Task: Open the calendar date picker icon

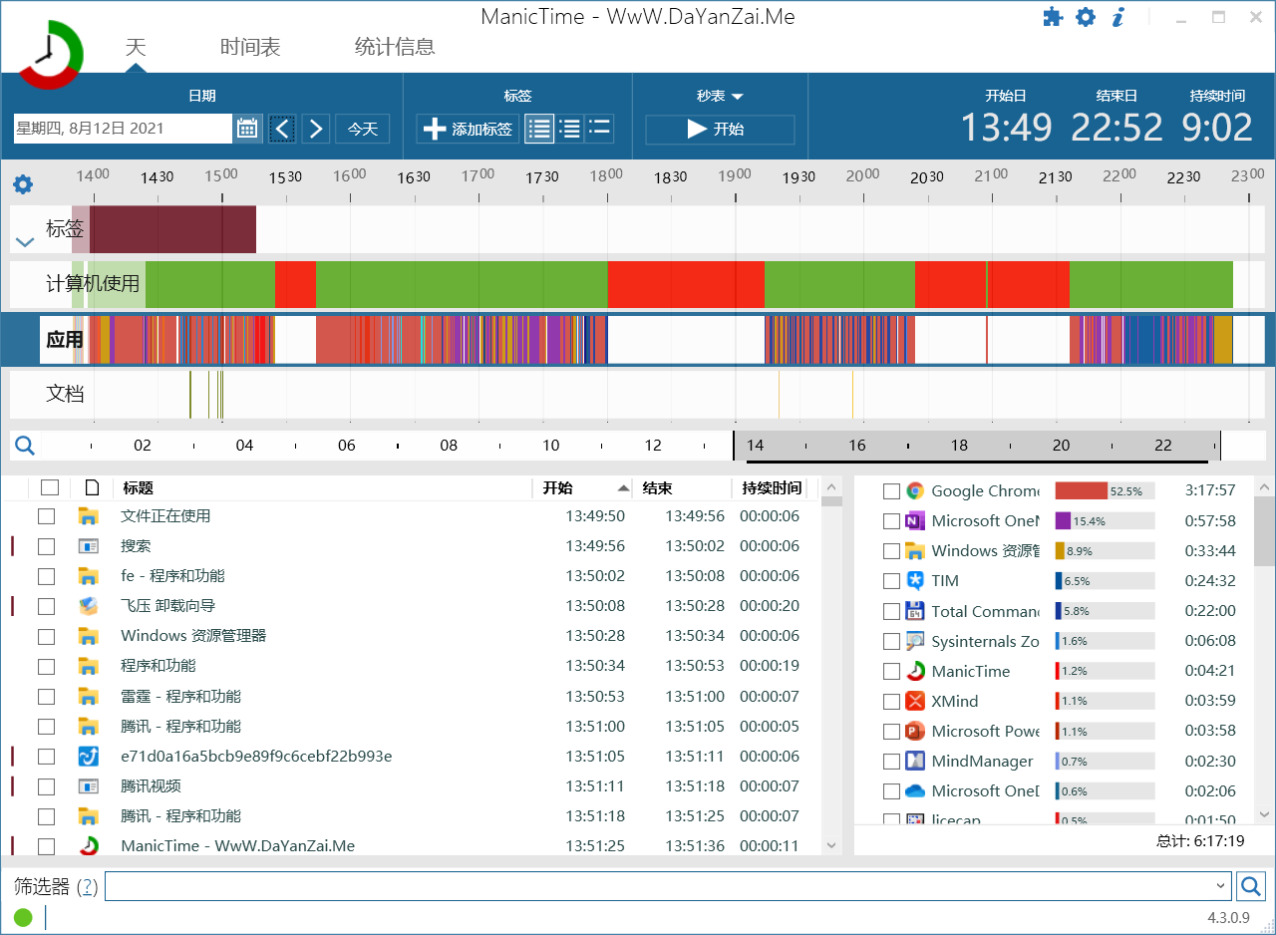Action: click(247, 128)
